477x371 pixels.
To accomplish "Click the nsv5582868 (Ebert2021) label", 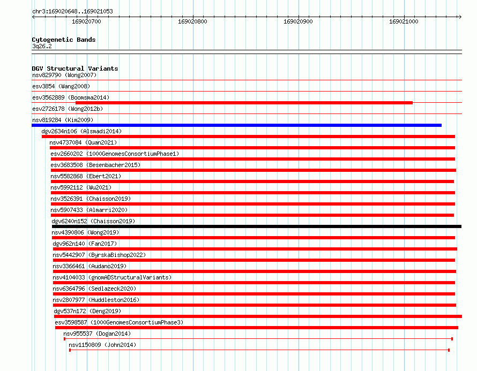I will pyautogui.click(x=86, y=176).
